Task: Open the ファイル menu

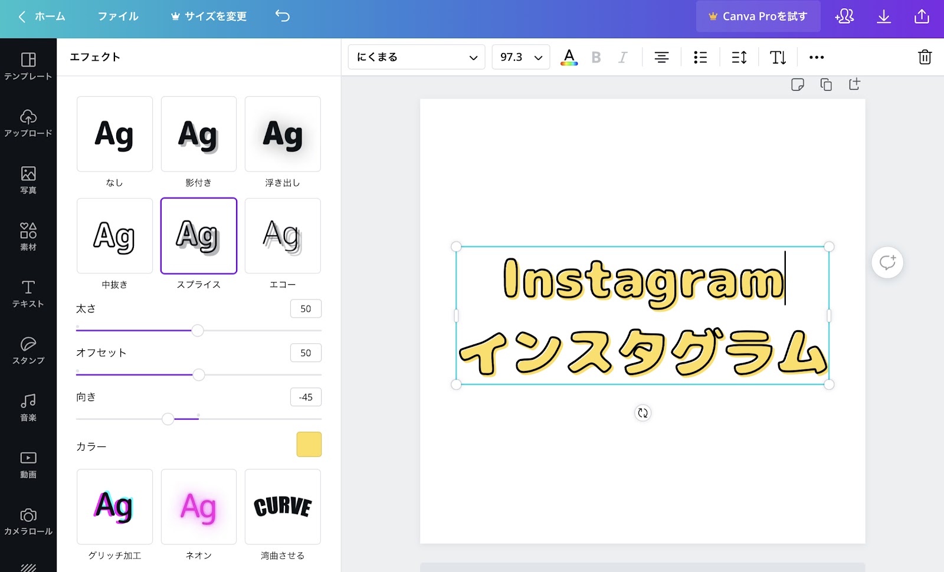Action: click(x=118, y=16)
